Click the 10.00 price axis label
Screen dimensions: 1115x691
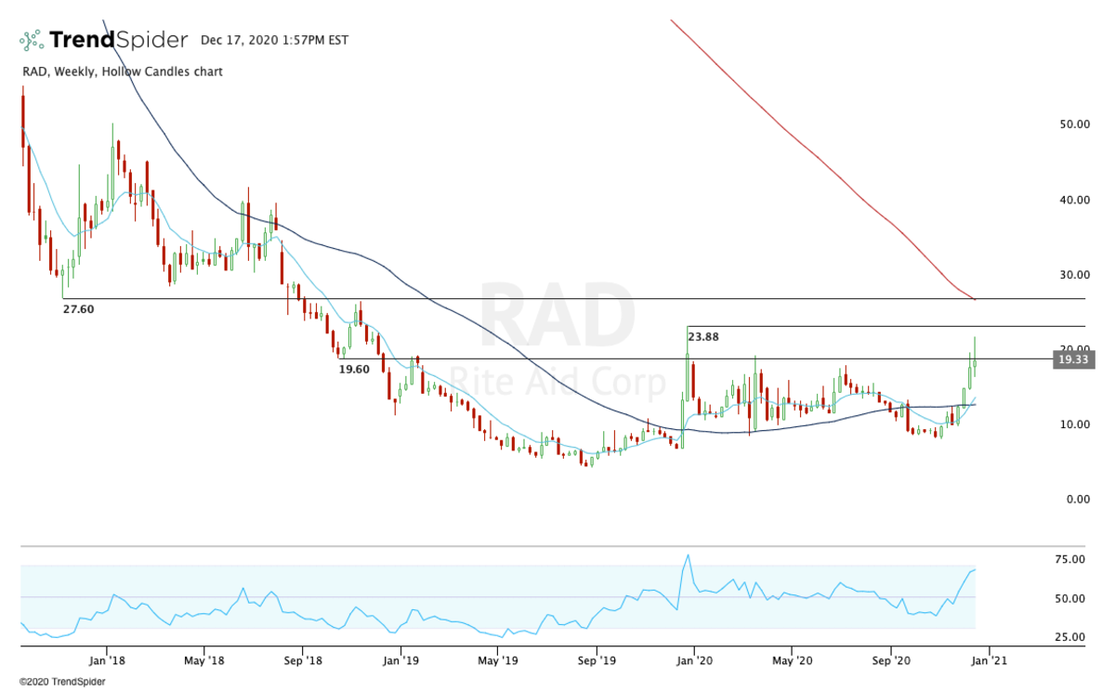point(1074,424)
